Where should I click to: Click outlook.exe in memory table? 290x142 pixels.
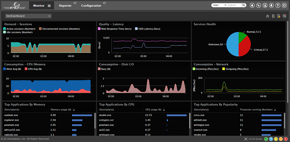11,115
